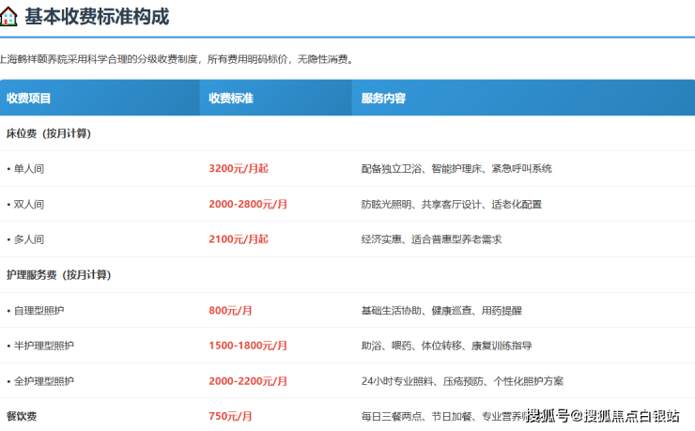This screenshot has height=431, width=695.
Task: Select the 收费标准 column header
Action: 231,98
